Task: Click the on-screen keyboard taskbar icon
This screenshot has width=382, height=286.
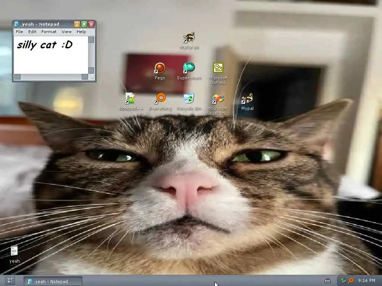Action: click(328, 281)
